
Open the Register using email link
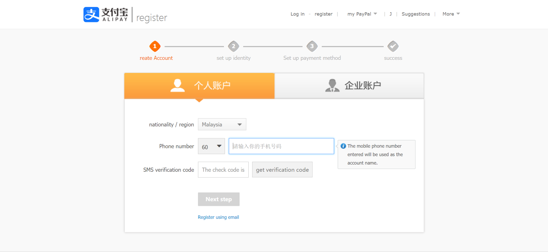pyautogui.click(x=218, y=217)
